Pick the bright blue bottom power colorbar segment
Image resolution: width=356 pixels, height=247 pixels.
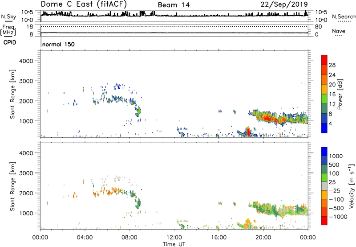click(x=324, y=128)
